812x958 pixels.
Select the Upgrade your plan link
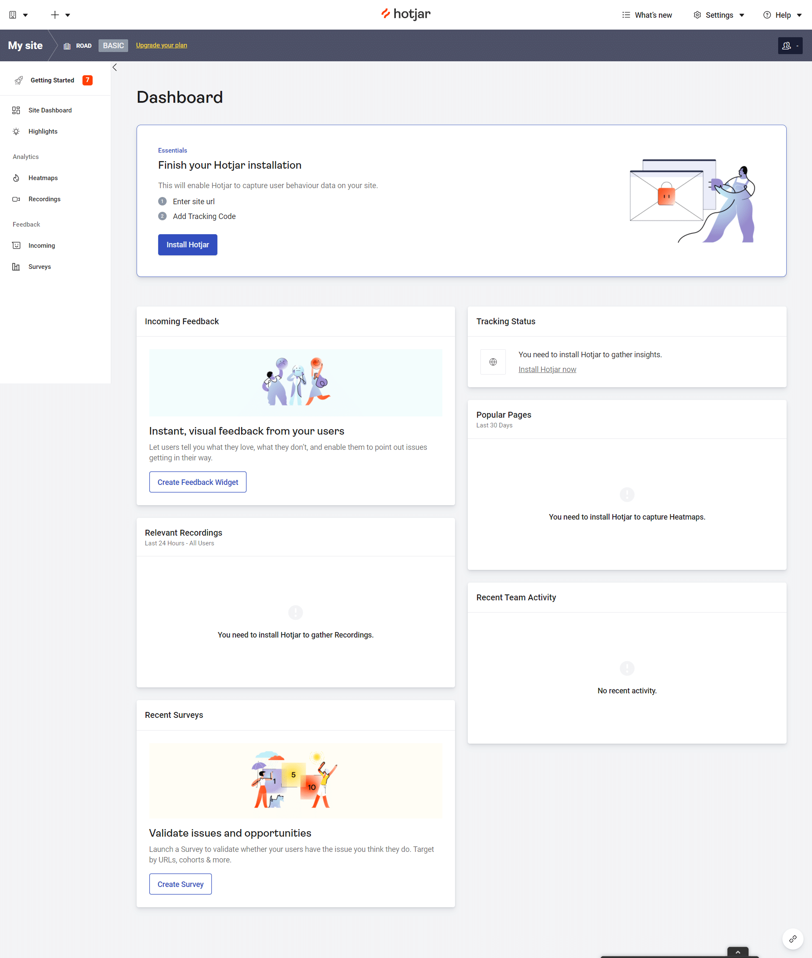tap(161, 45)
